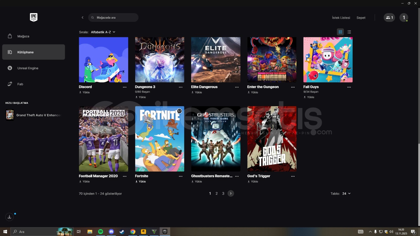Toggle the favorite heart on Fortnite

point(180,111)
